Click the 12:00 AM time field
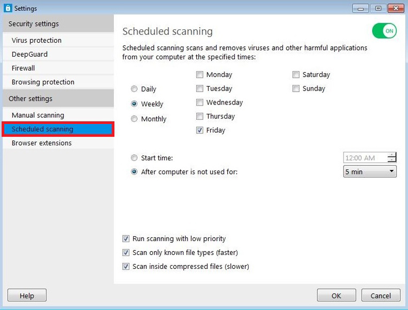 click(365, 158)
